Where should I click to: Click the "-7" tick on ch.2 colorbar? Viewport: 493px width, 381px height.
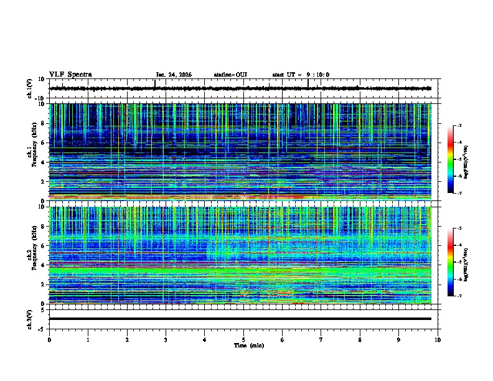(459, 296)
